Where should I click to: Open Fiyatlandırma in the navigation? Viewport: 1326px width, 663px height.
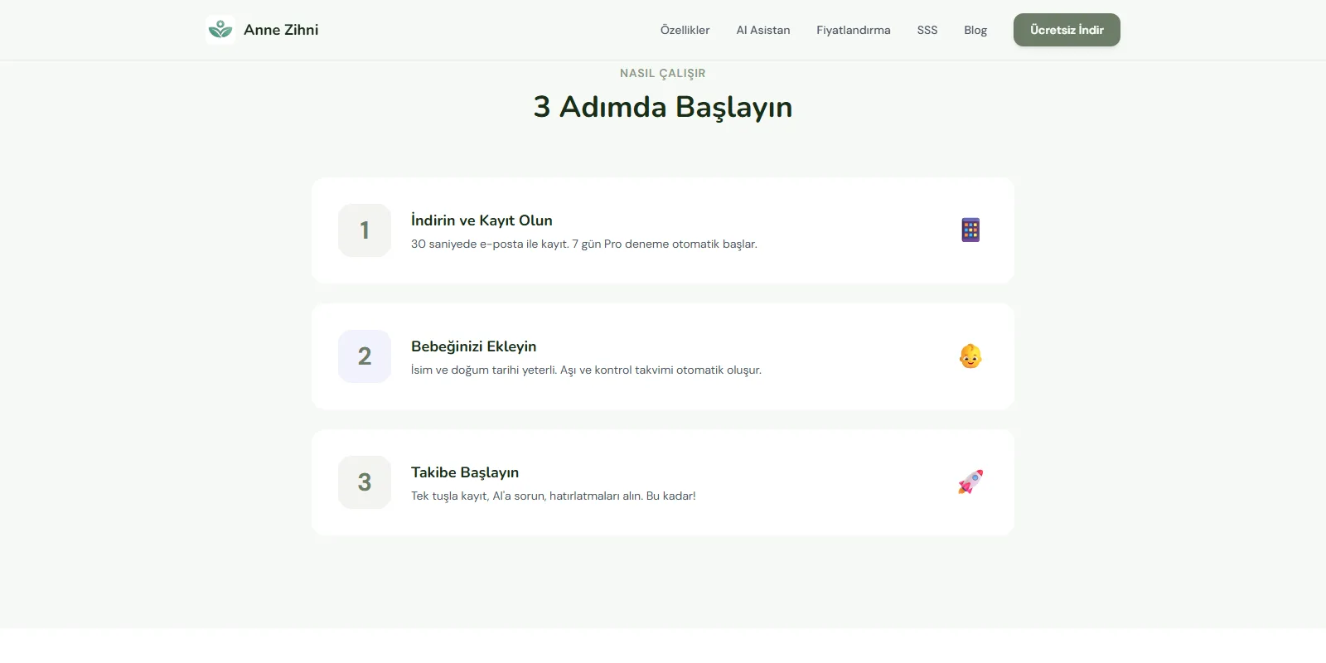[854, 30]
